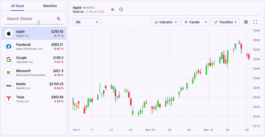Select the Microsoft stock name
This screenshot has height=137, width=265.
pyautogui.click(x=23, y=71)
